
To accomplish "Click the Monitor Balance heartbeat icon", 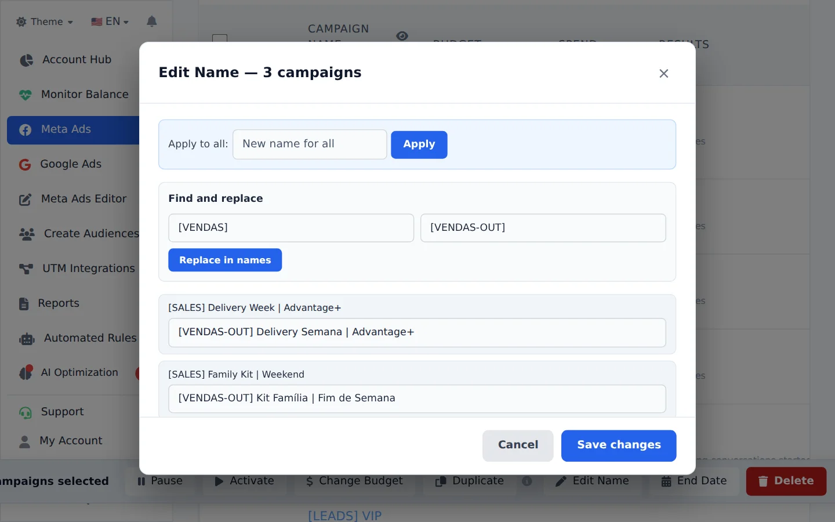I will (x=26, y=95).
